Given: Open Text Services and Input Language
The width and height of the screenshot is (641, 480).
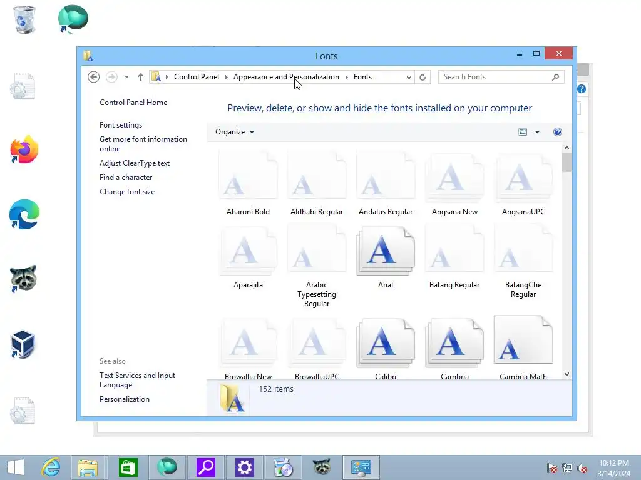Looking at the screenshot, I should pos(137,380).
